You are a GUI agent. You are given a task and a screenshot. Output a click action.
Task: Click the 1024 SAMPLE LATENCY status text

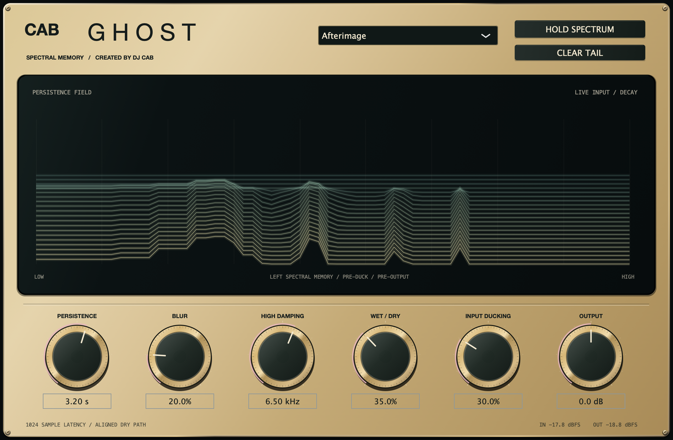pyautogui.click(x=86, y=425)
